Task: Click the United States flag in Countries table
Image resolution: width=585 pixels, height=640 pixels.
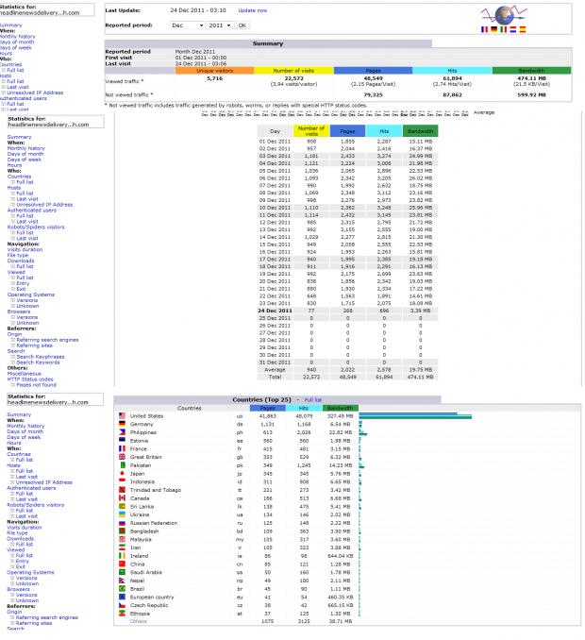Action: [x=122, y=415]
